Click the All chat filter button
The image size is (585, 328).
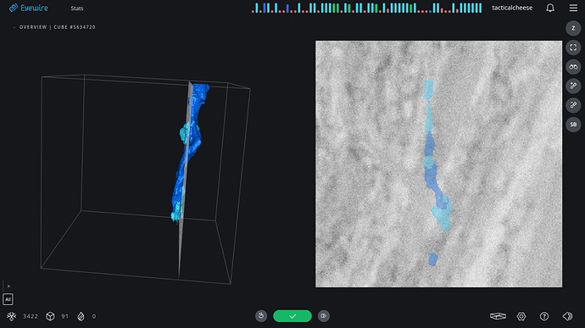(8, 299)
